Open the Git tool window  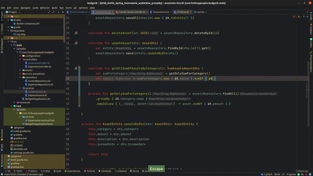click(x=8, y=171)
